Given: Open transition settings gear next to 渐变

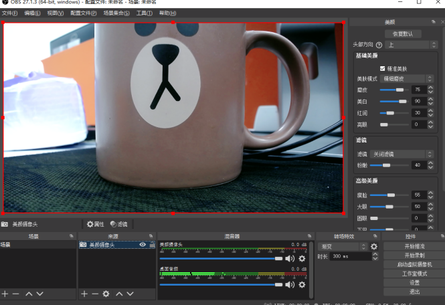Looking at the screenshot, I should tap(374, 246).
